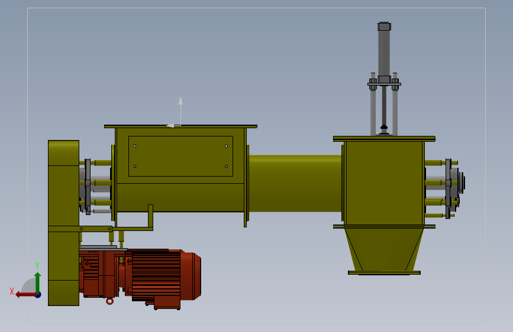513x332 pixels.
Task: Click the green Y axis arrow of triad
Action: 38,282
